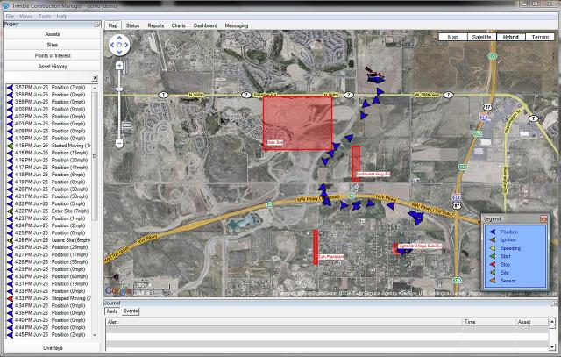Viewport: 561px width, 357px height.
Task: Pan the map up with arrow control
Action: (119, 38)
